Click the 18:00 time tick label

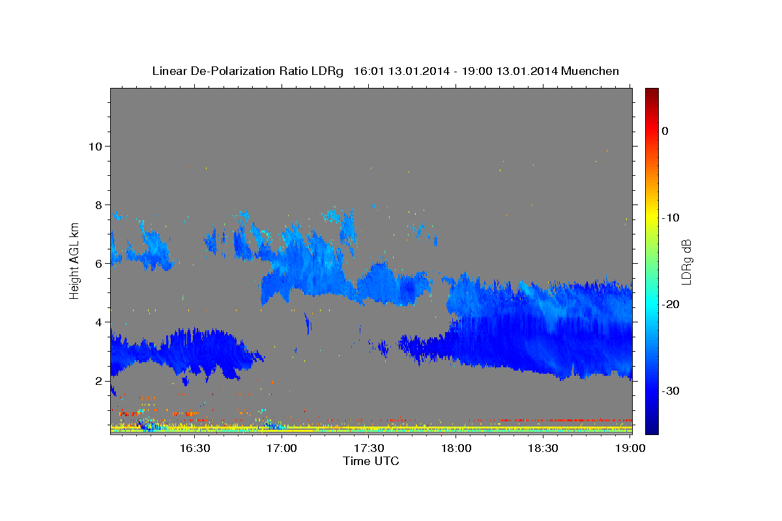[x=456, y=448]
